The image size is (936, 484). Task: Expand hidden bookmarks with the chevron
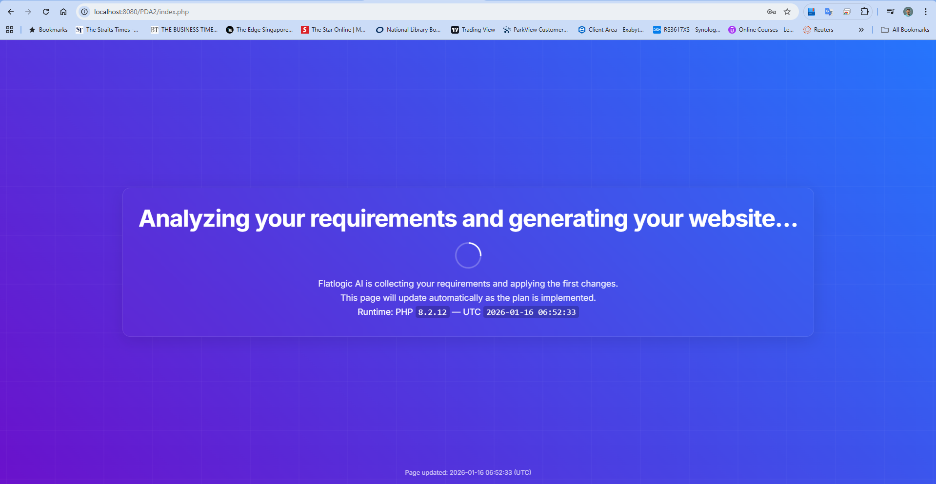[861, 30]
